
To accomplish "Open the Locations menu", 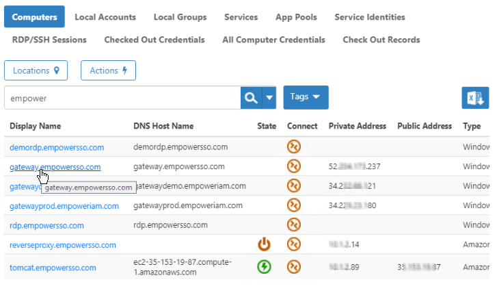I will [36, 70].
